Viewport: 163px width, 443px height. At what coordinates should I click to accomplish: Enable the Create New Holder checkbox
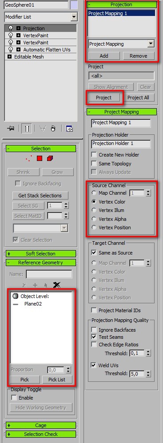tap(94, 155)
